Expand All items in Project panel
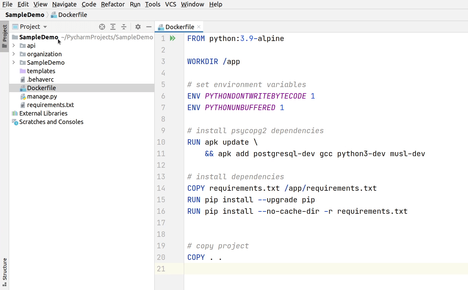468x290 pixels. pyautogui.click(x=113, y=26)
